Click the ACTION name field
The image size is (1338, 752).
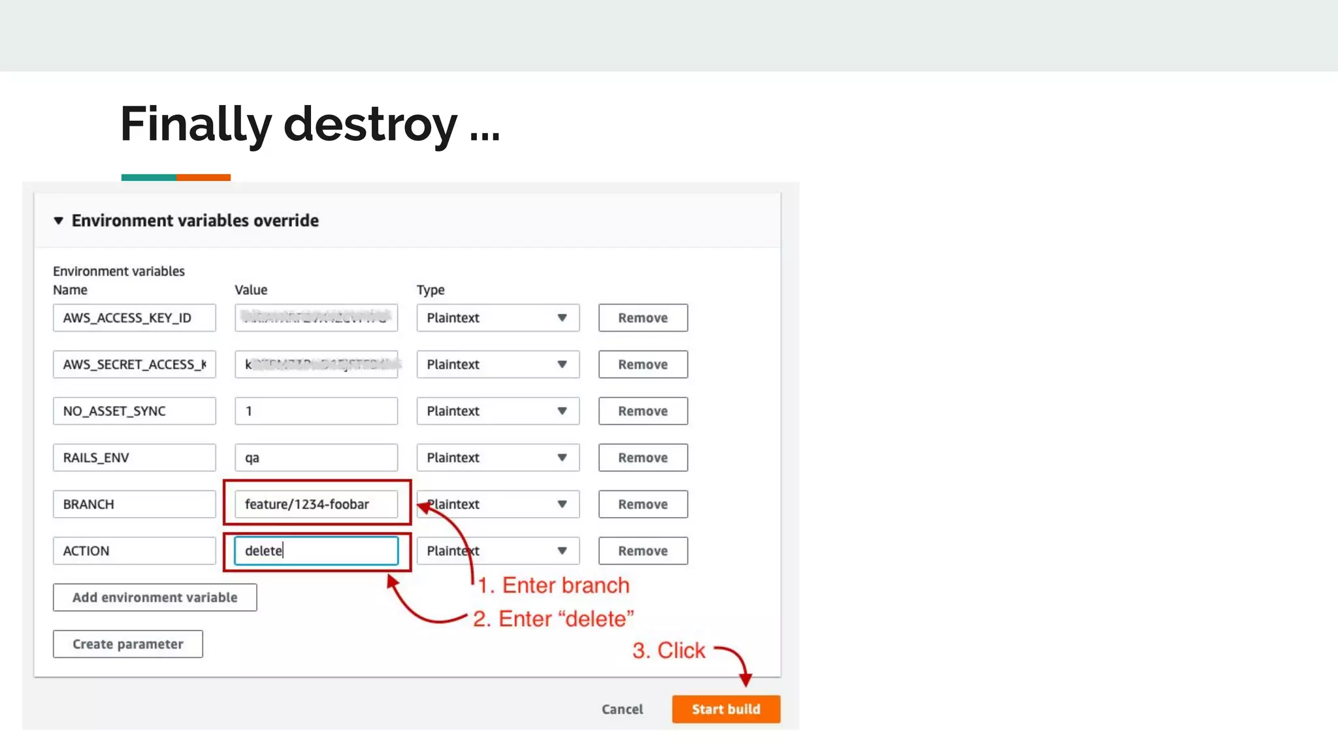135,551
